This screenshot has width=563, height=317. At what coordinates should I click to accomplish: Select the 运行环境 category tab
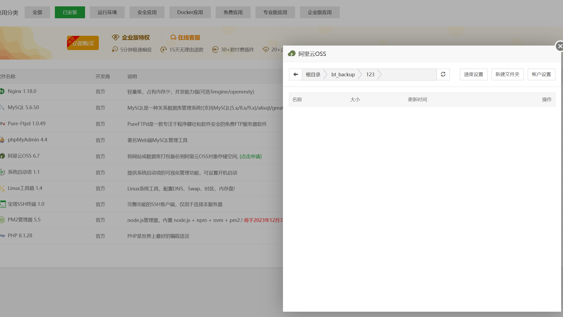point(107,12)
